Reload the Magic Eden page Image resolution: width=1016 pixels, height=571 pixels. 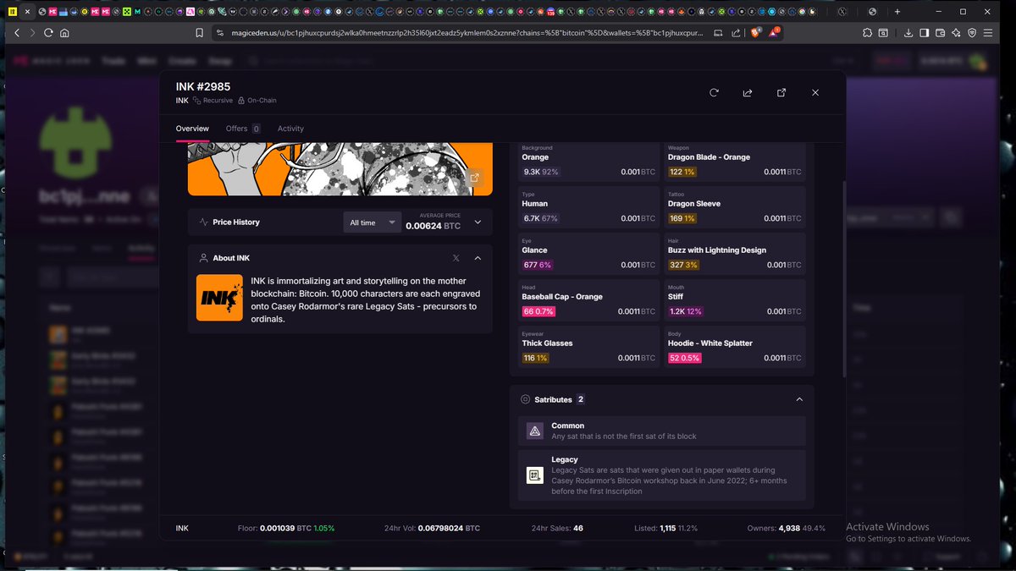click(48, 33)
